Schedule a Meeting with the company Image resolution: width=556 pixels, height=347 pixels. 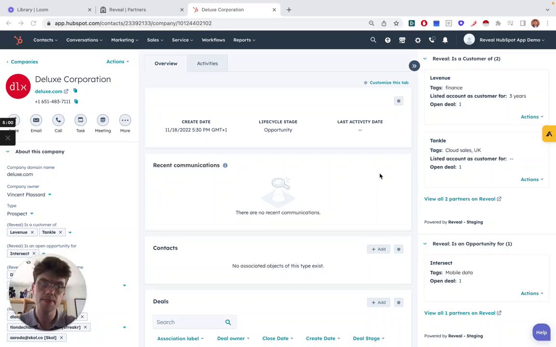coord(103,120)
